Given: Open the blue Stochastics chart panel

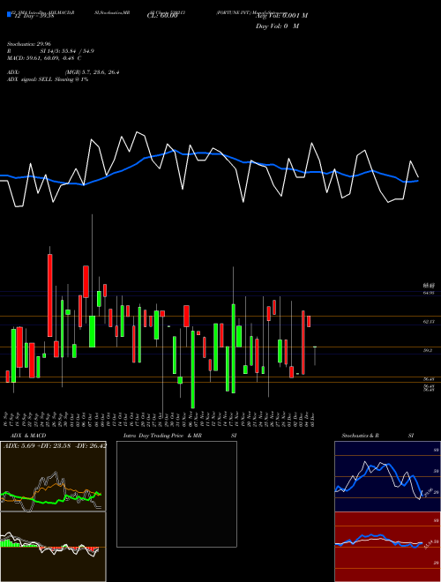Looking at the screenshot, I should click(x=387, y=476).
